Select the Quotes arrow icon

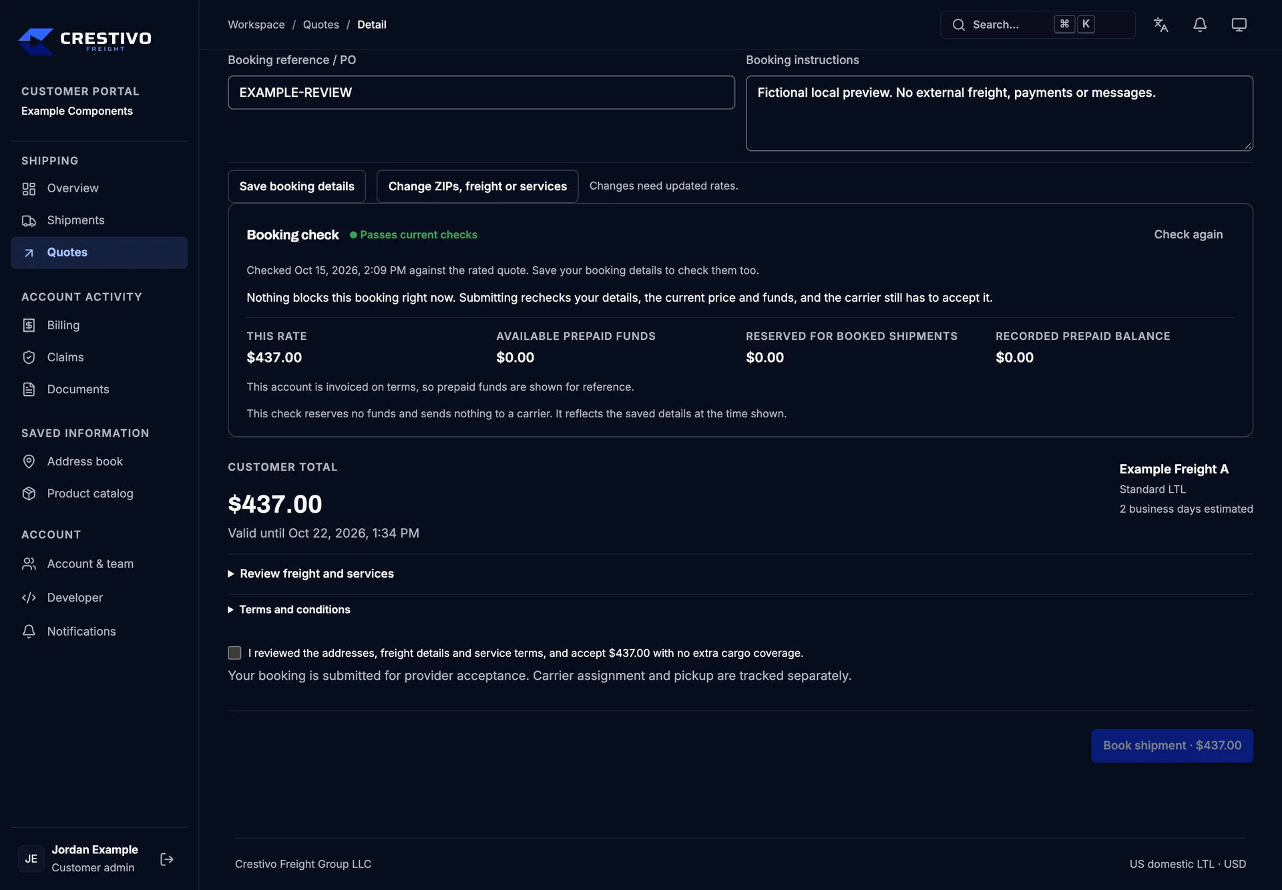click(29, 253)
